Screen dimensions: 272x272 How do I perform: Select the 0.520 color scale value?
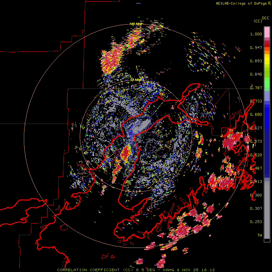(256, 155)
